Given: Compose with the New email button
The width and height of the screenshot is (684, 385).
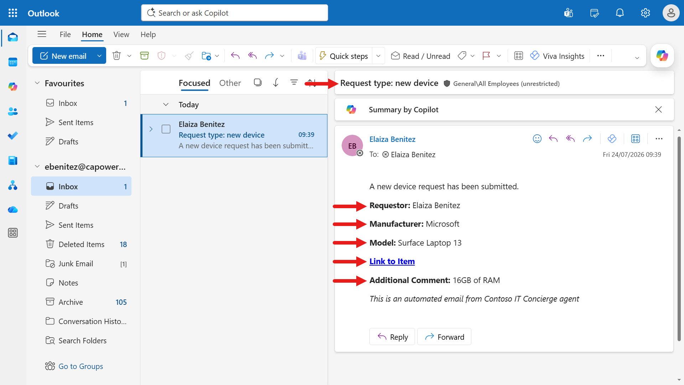Looking at the screenshot, I should [63, 56].
